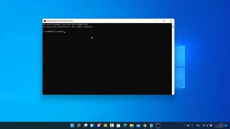
Task: Open the blue notification circle in tray
Action: coord(226,125)
